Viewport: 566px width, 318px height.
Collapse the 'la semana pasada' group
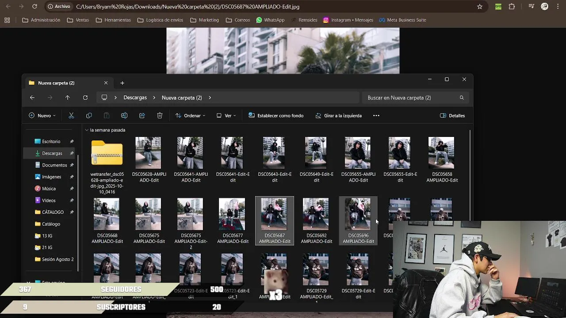click(x=87, y=130)
